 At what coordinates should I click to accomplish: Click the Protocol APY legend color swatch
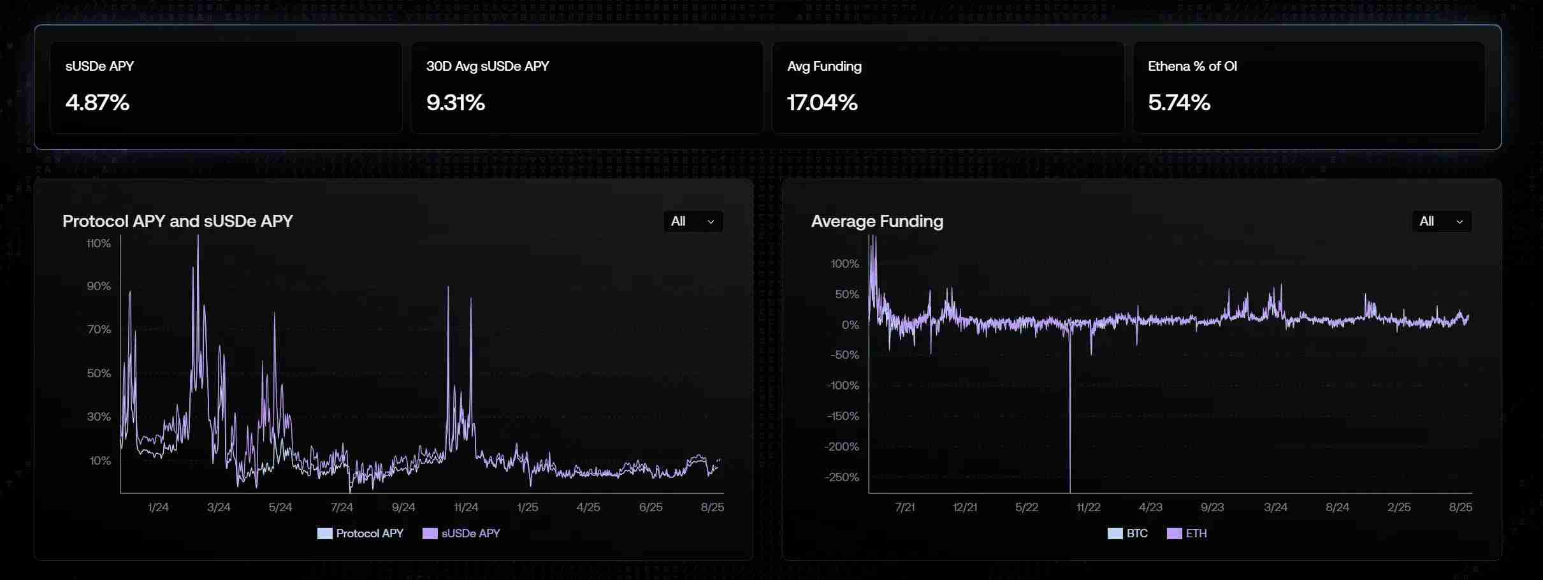pos(324,533)
